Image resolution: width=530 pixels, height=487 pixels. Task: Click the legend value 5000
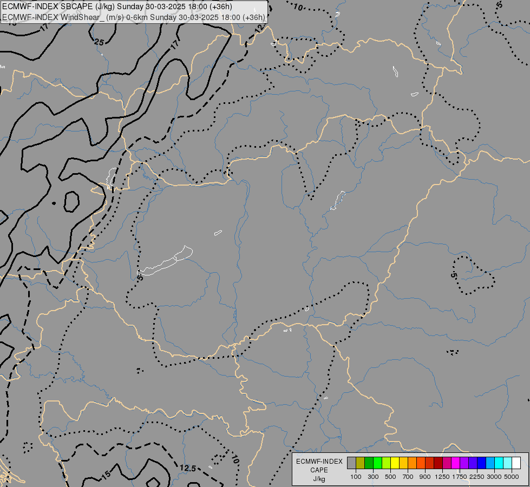tap(512, 477)
